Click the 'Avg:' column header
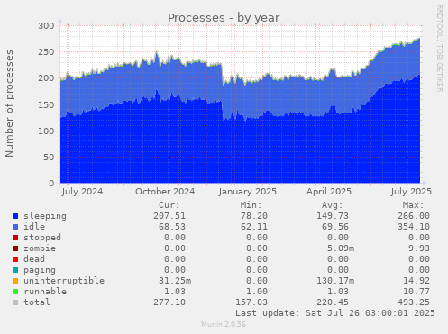The height and width of the screenshot is (334, 448). tap(332, 205)
